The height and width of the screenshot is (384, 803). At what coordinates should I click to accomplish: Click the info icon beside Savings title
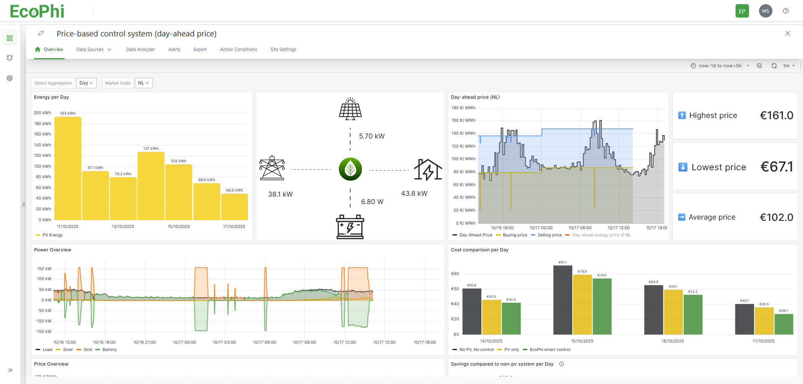click(561, 364)
